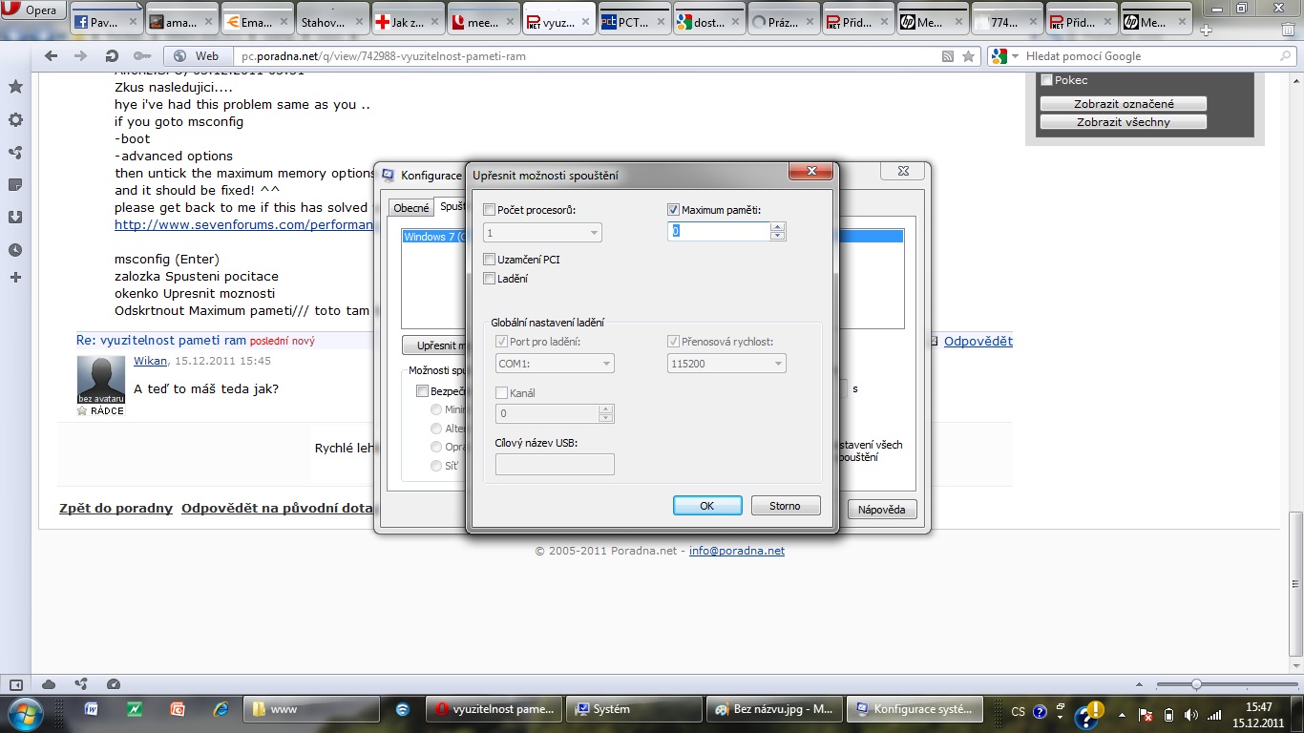
Task: Open the Downloads panel in Opera sidebar
Action: pos(15,217)
